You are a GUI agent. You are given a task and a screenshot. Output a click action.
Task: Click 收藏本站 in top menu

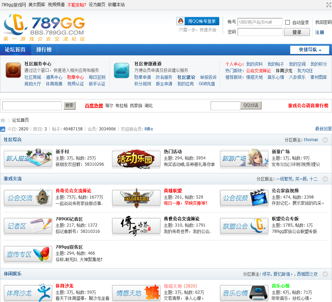point(116,4)
